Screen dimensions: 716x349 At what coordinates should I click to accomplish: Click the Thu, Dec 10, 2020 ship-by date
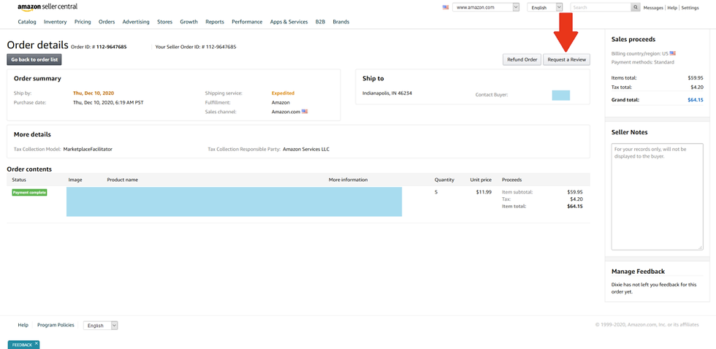point(94,93)
